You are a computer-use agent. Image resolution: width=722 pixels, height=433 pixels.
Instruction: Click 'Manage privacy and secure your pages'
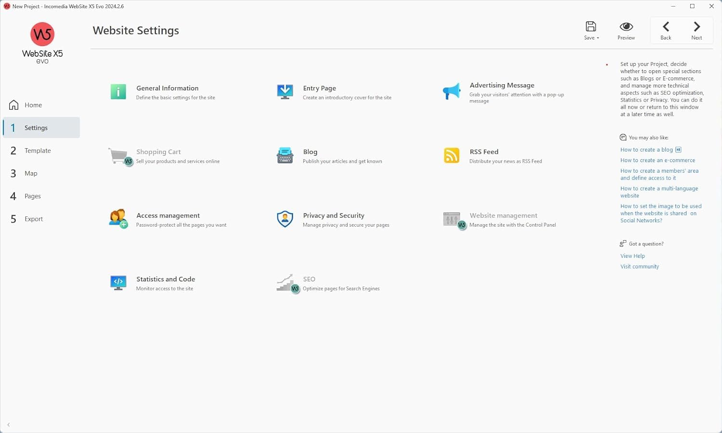[346, 225]
